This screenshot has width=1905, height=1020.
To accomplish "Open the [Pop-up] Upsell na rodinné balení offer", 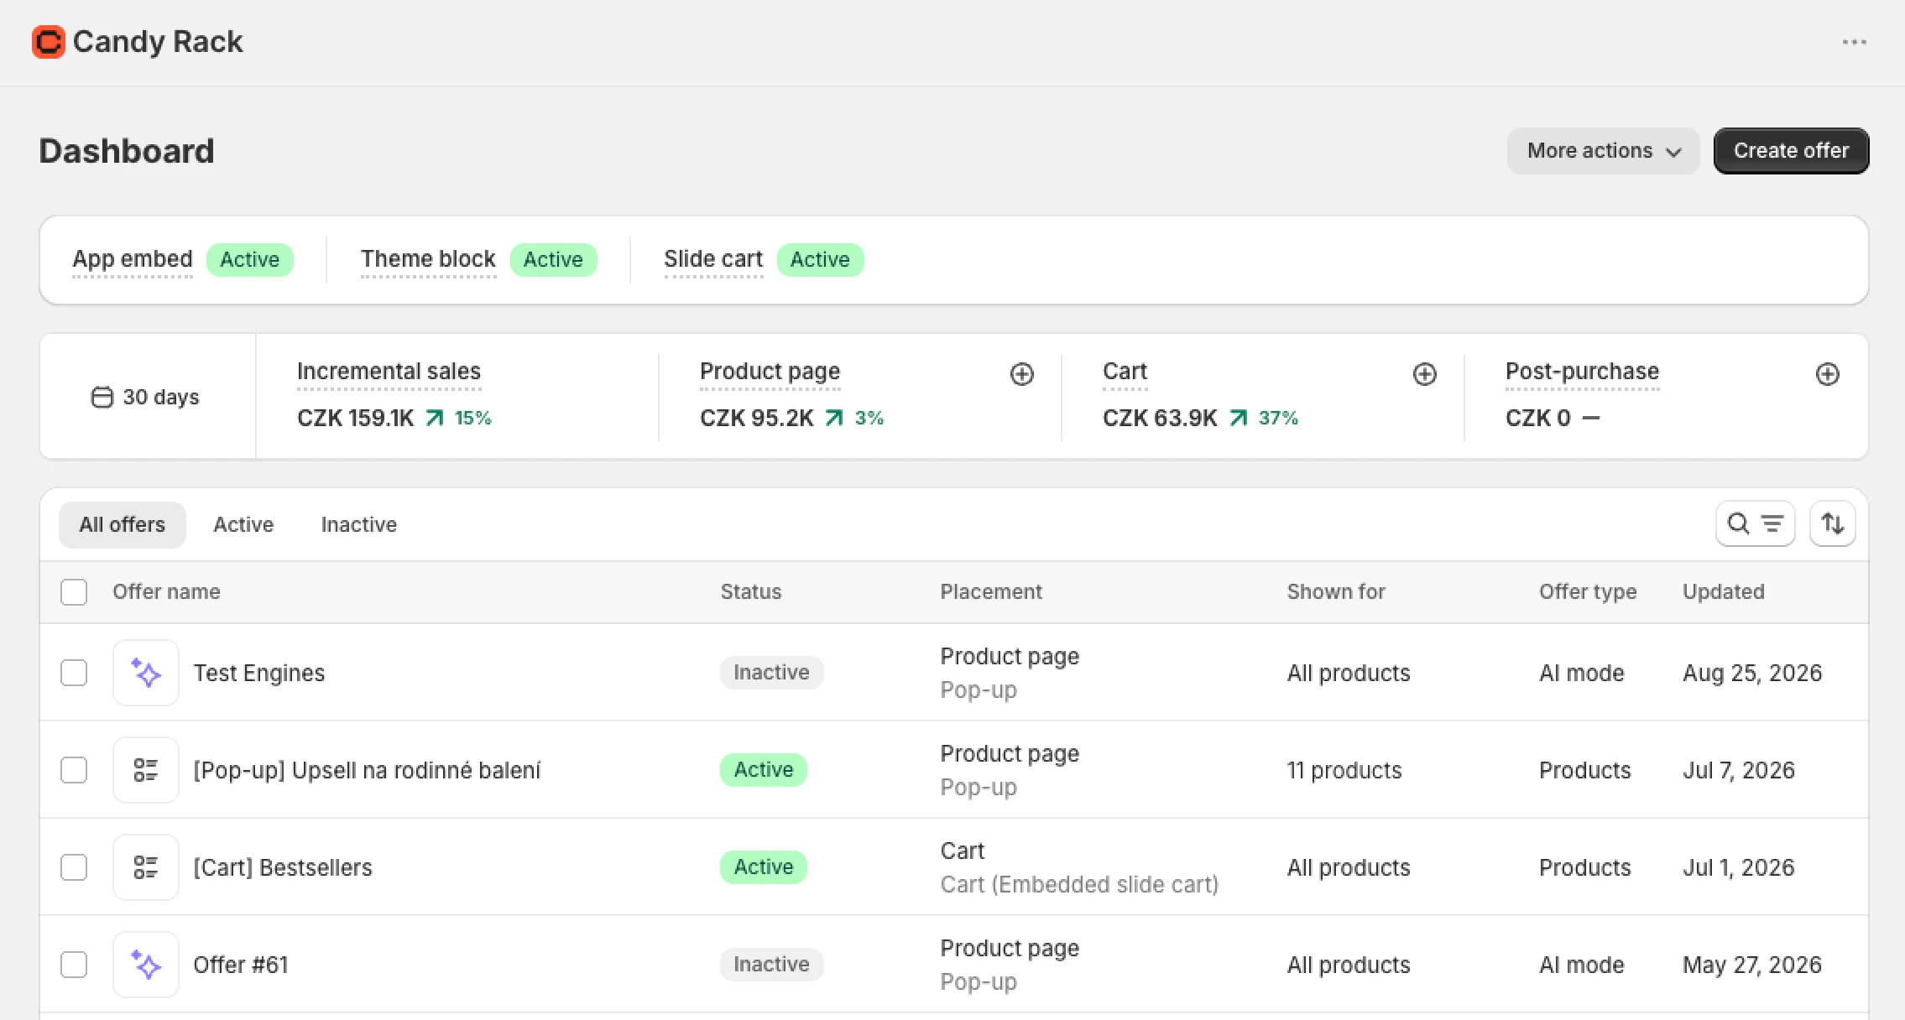I will tap(367, 770).
